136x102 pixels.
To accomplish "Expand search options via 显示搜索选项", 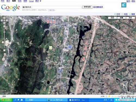I will [98, 7].
